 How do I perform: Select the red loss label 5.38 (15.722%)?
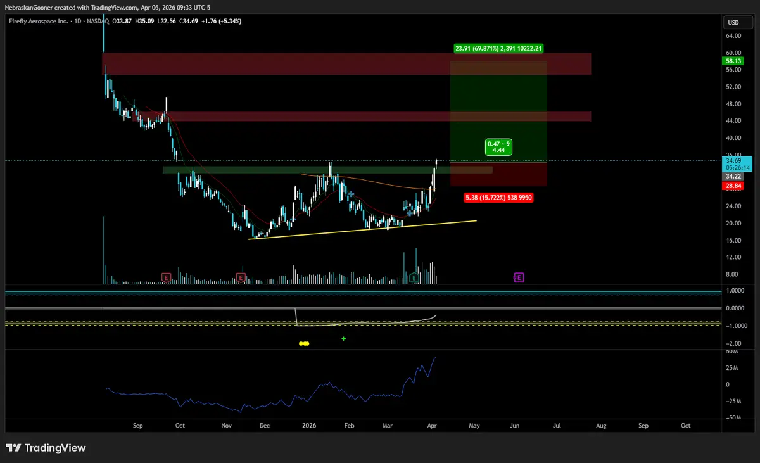pos(498,198)
